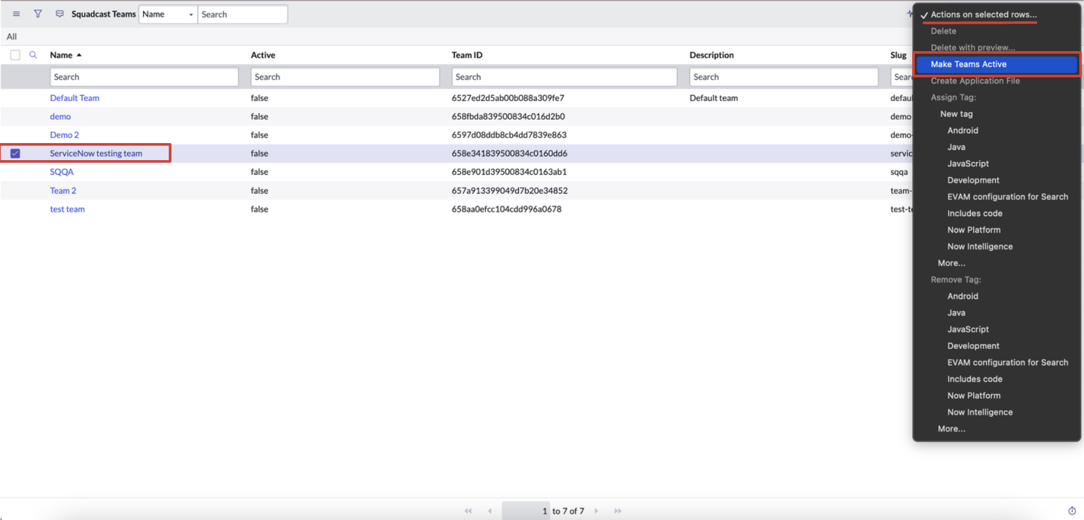Go to the next page arrow
1084x520 pixels.
click(596, 511)
